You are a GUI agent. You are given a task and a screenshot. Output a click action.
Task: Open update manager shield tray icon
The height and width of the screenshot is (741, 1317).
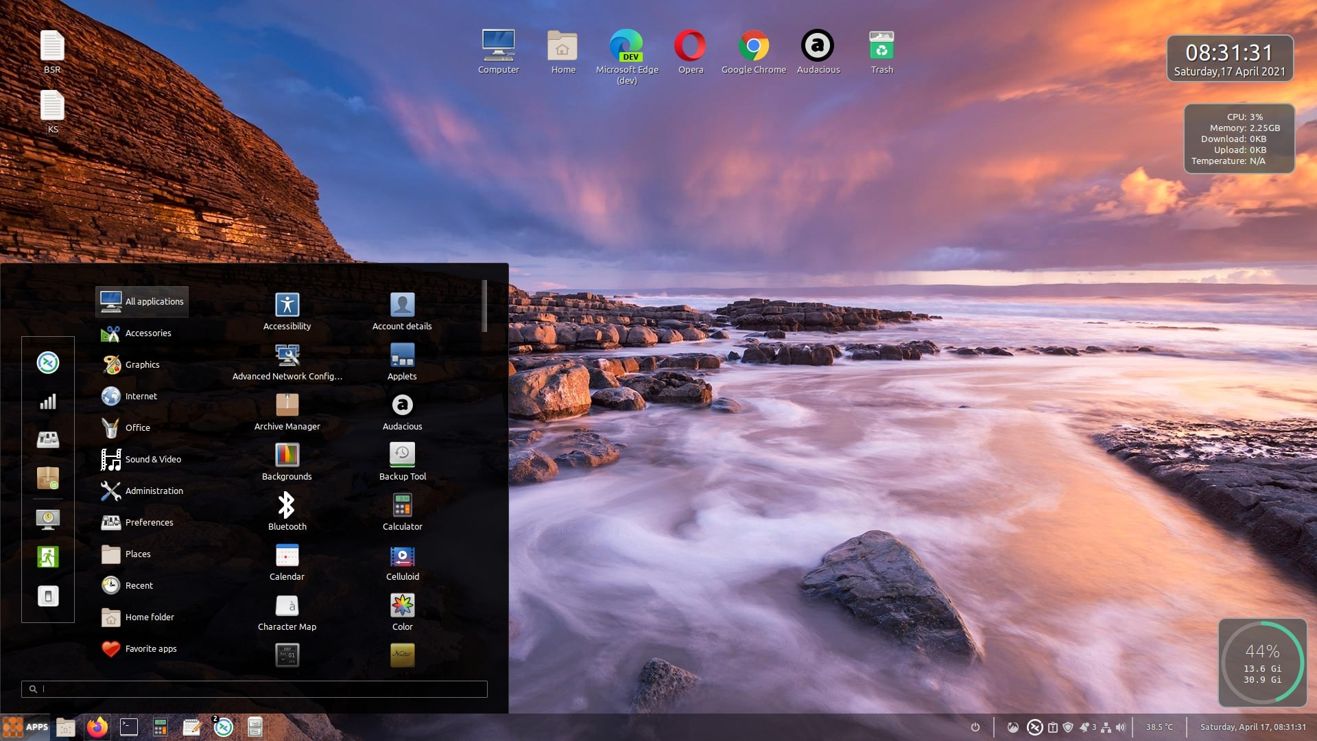click(1068, 727)
